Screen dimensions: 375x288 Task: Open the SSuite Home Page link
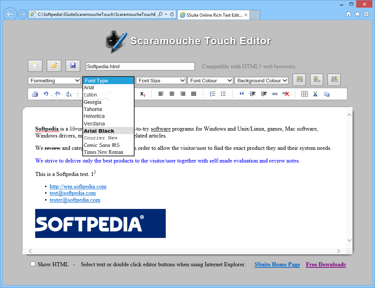pos(277,264)
